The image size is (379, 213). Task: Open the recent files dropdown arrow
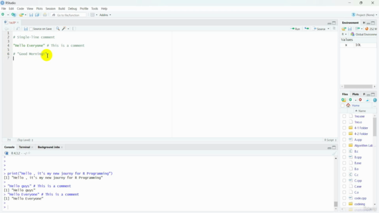click(x=25, y=15)
